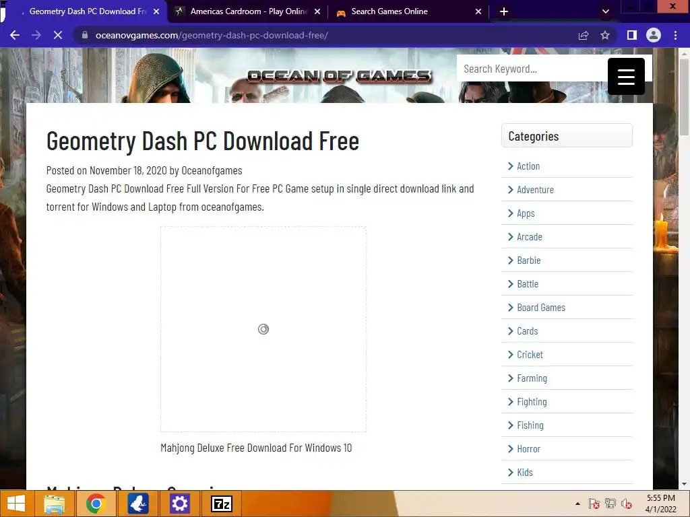The width and height of the screenshot is (690, 517).
Task: Open a new browser tab
Action: click(504, 11)
